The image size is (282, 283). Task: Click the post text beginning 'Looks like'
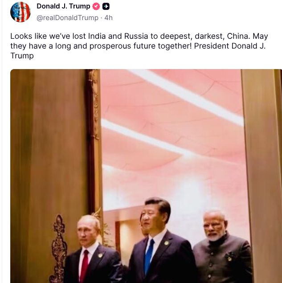[139, 46]
